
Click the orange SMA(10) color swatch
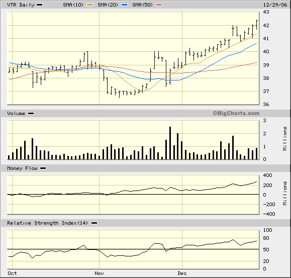tap(90, 5)
